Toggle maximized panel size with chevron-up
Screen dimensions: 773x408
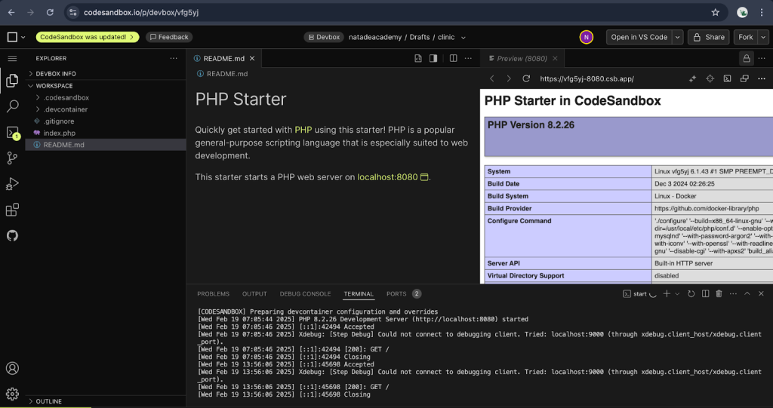747,293
